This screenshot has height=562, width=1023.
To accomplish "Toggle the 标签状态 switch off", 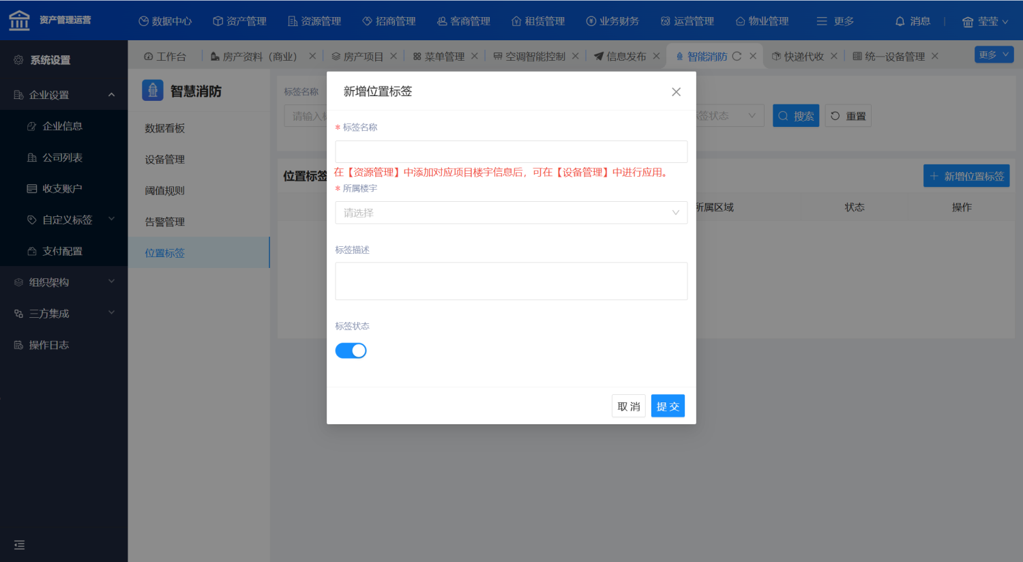I will (351, 351).
